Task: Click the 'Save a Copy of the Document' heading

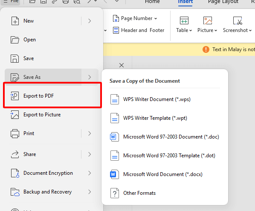Action: coord(145,81)
